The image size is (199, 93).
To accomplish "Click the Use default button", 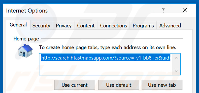I will (x=119, y=85).
